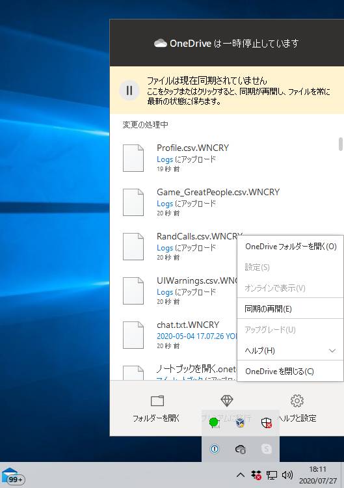Select the 設定(S) menu entry

click(290, 267)
